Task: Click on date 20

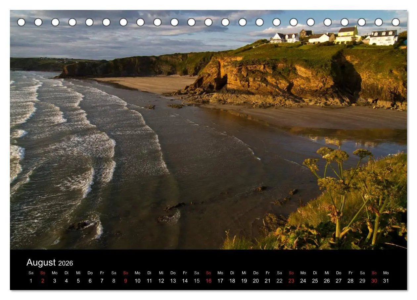Action: [x=256, y=281]
